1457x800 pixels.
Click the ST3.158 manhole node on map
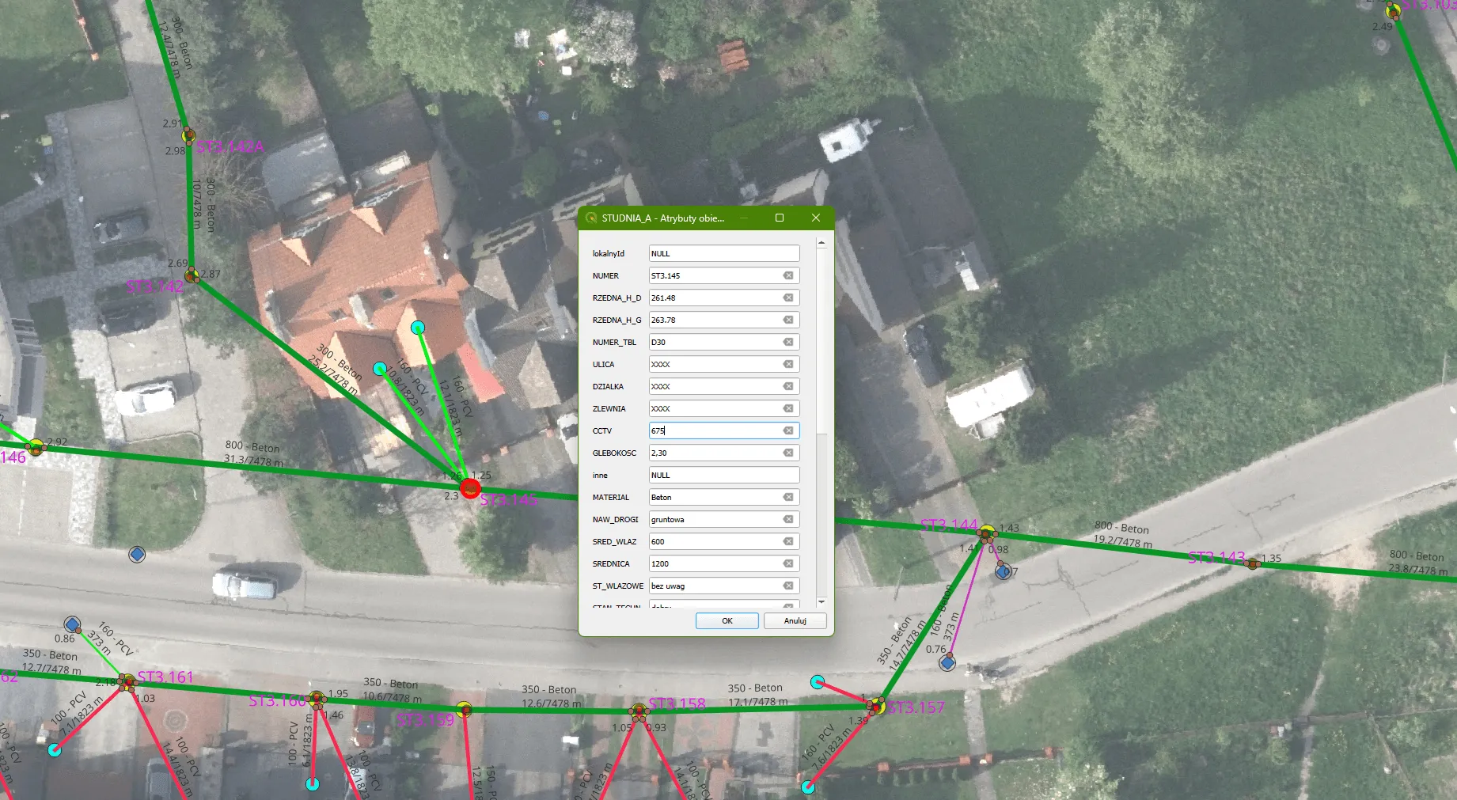pos(639,711)
